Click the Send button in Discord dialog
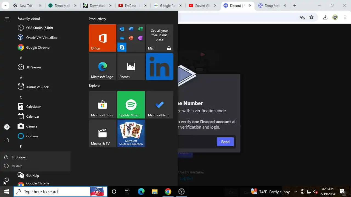The width and height of the screenshot is (351, 197). [x=225, y=142]
